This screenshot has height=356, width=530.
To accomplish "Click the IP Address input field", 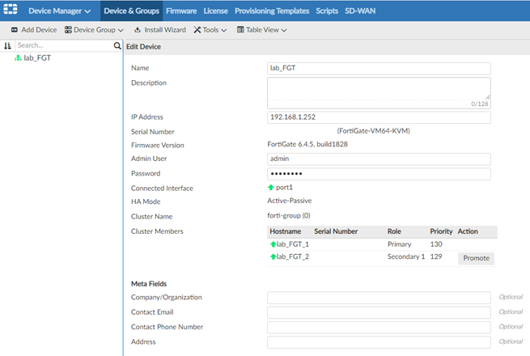I will pyautogui.click(x=379, y=117).
